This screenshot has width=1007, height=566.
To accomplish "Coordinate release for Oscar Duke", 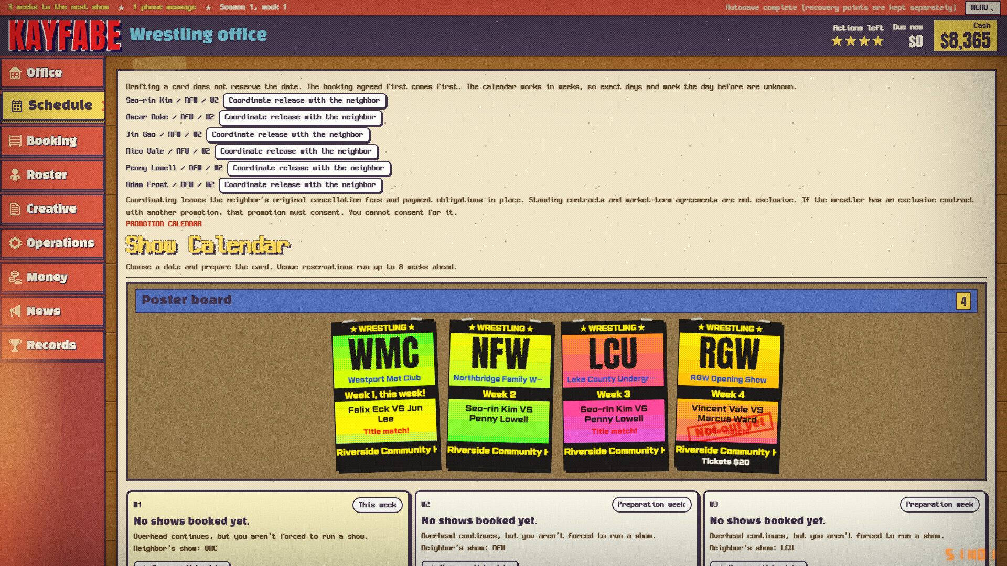I will click(300, 117).
